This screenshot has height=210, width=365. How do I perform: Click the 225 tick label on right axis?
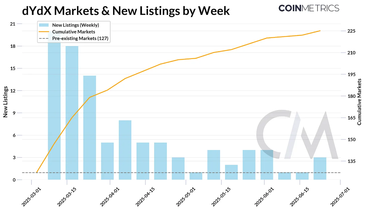point(349,31)
